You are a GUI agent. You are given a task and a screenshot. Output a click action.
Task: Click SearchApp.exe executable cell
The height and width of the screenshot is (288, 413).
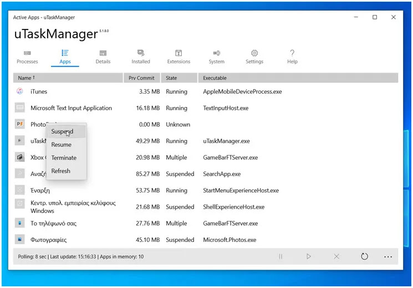(222, 174)
